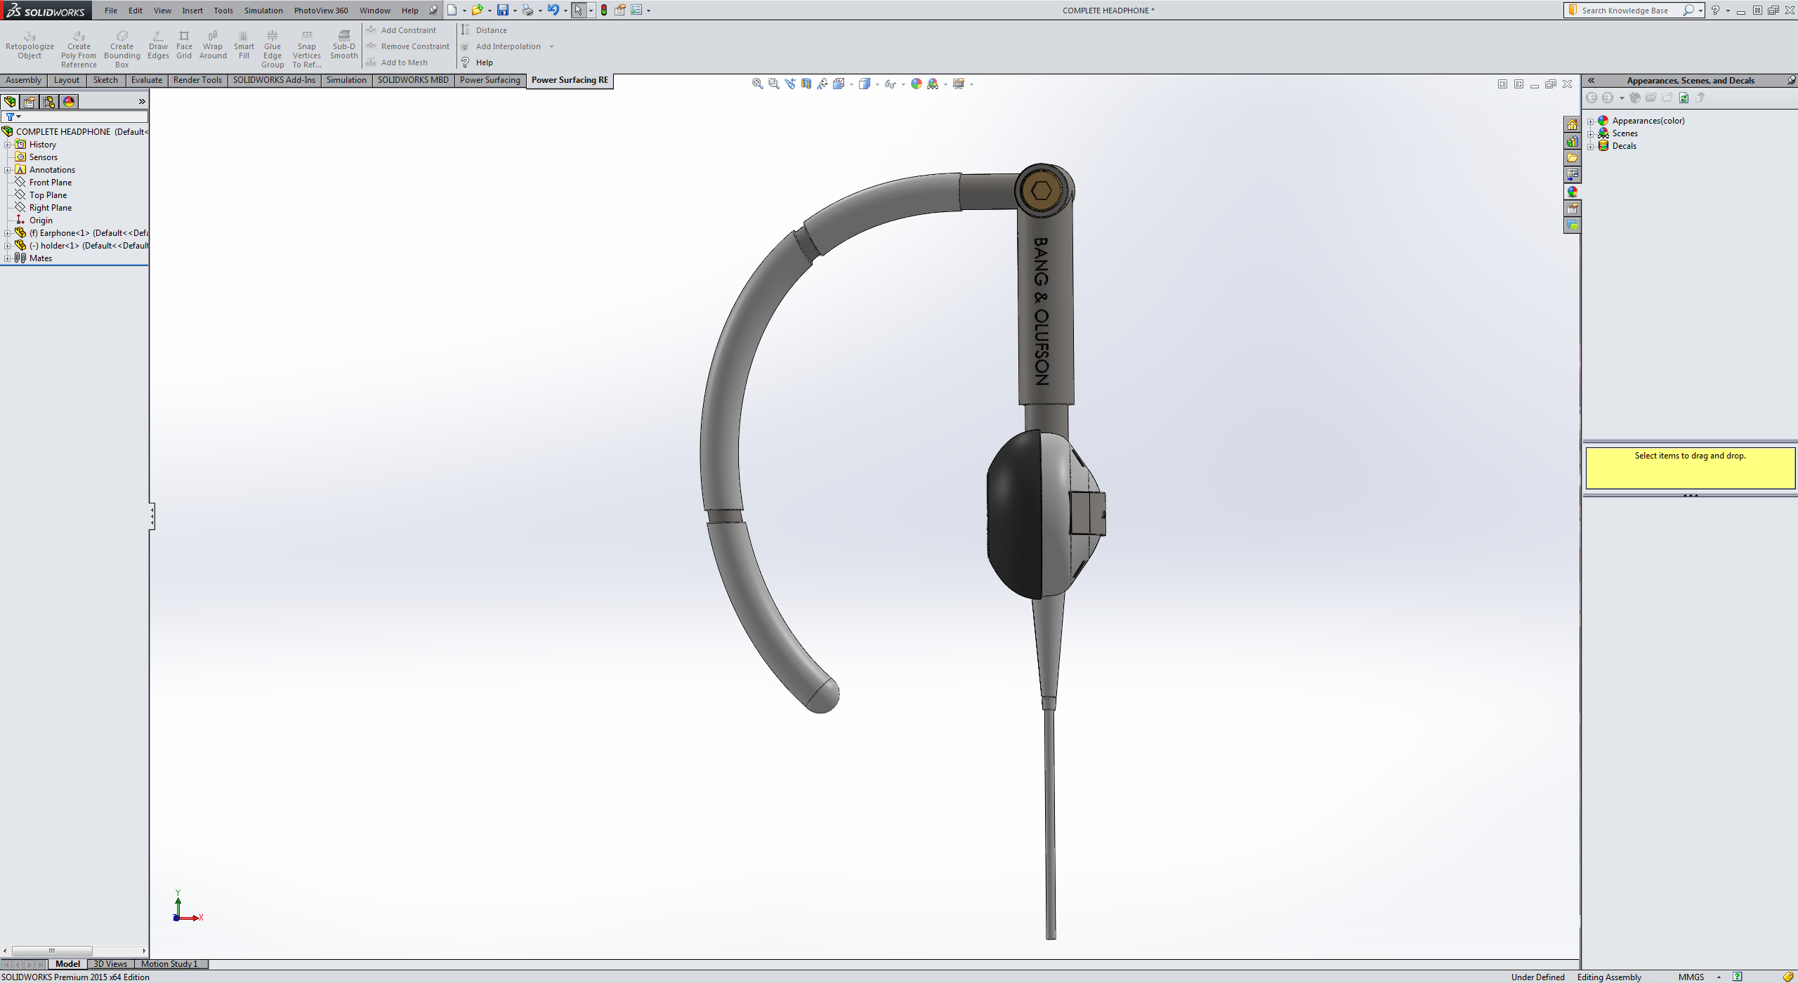Click the Distance command in ribbon
The height and width of the screenshot is (983, 1798).
[x=484, y=30]
